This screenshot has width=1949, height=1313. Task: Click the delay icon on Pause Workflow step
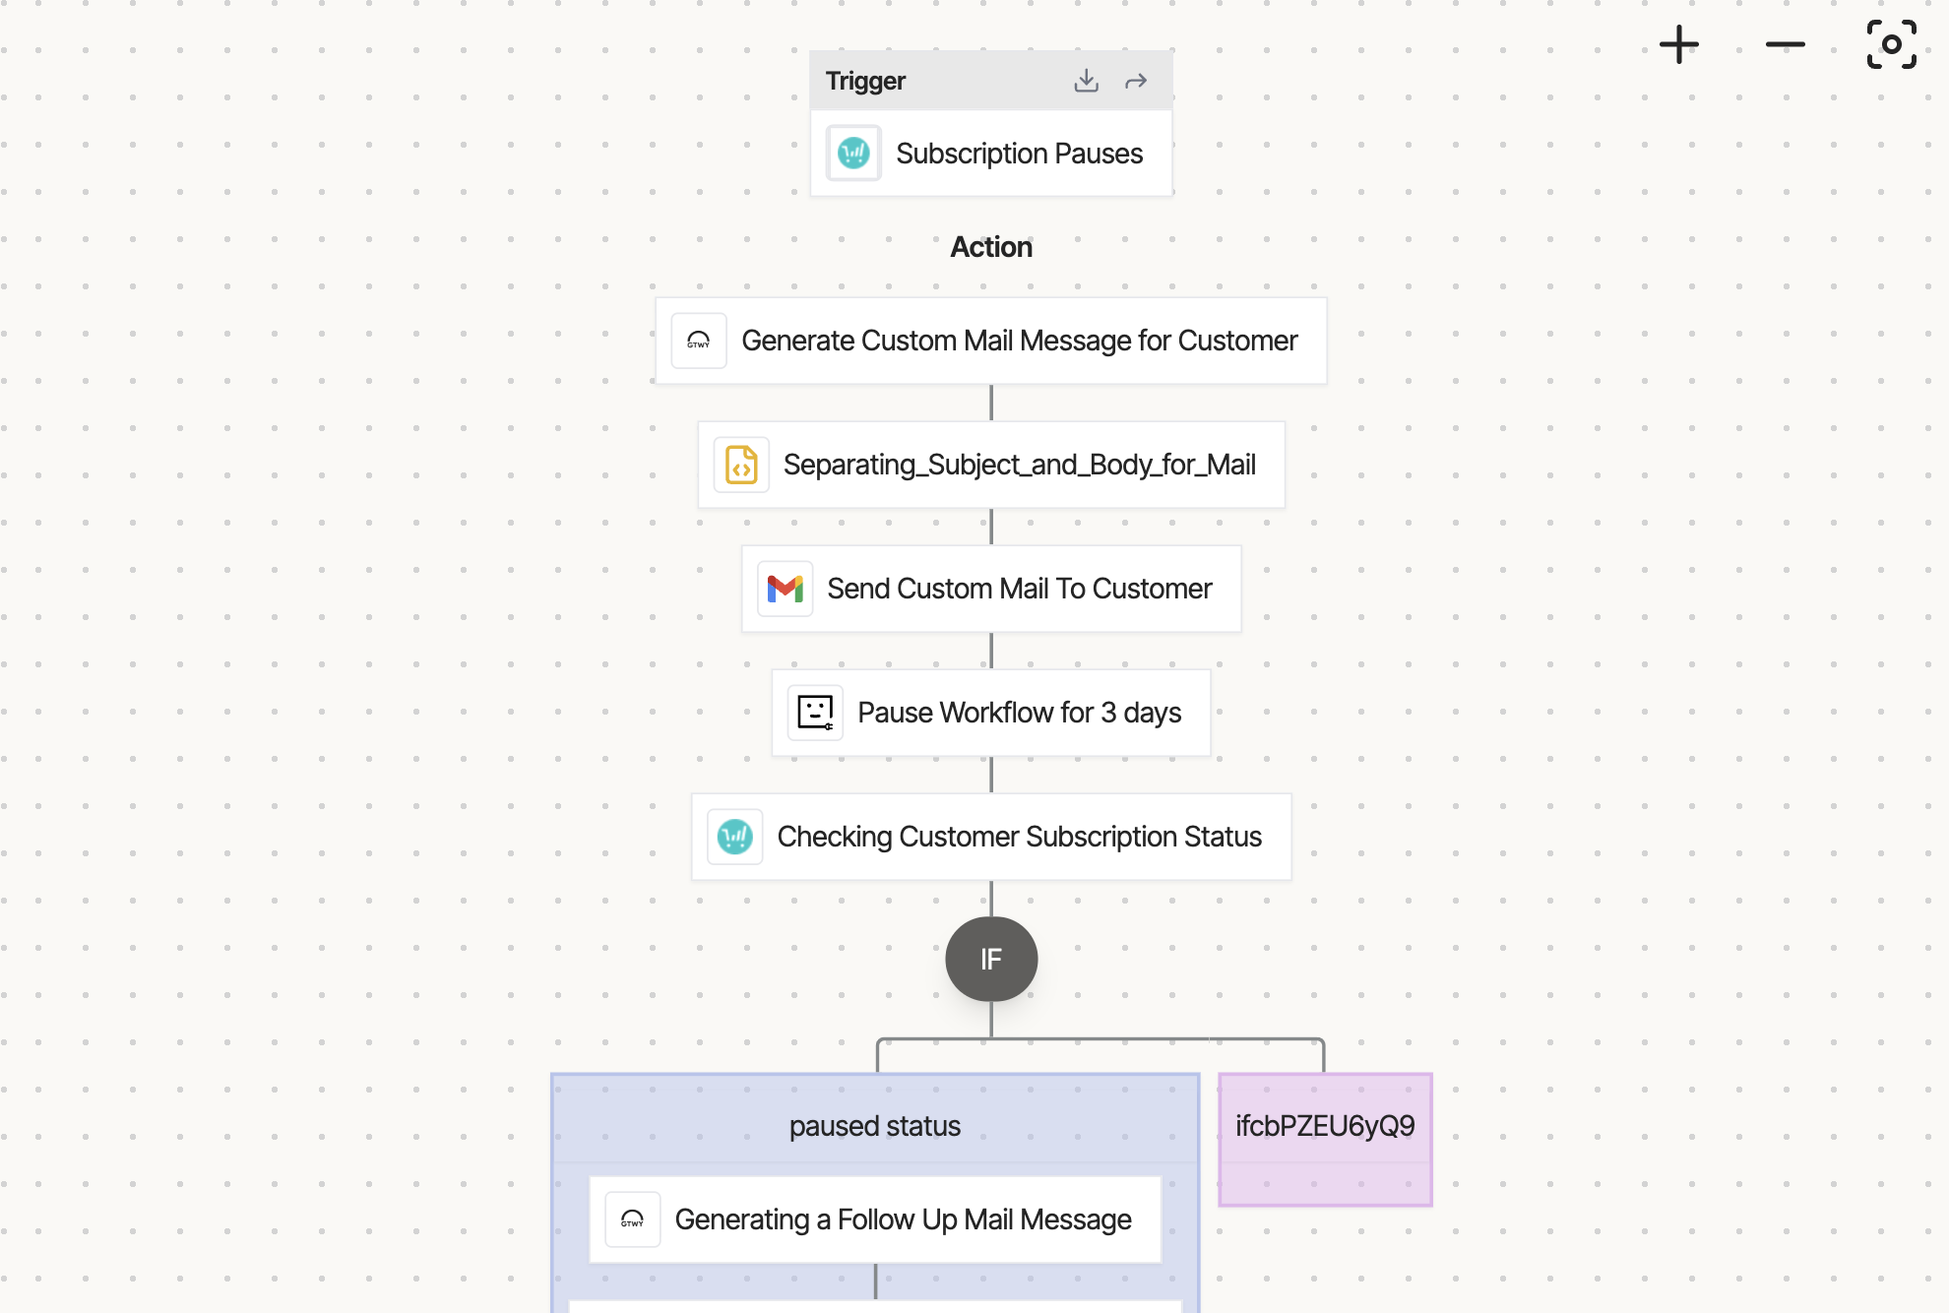click(815, 713)
